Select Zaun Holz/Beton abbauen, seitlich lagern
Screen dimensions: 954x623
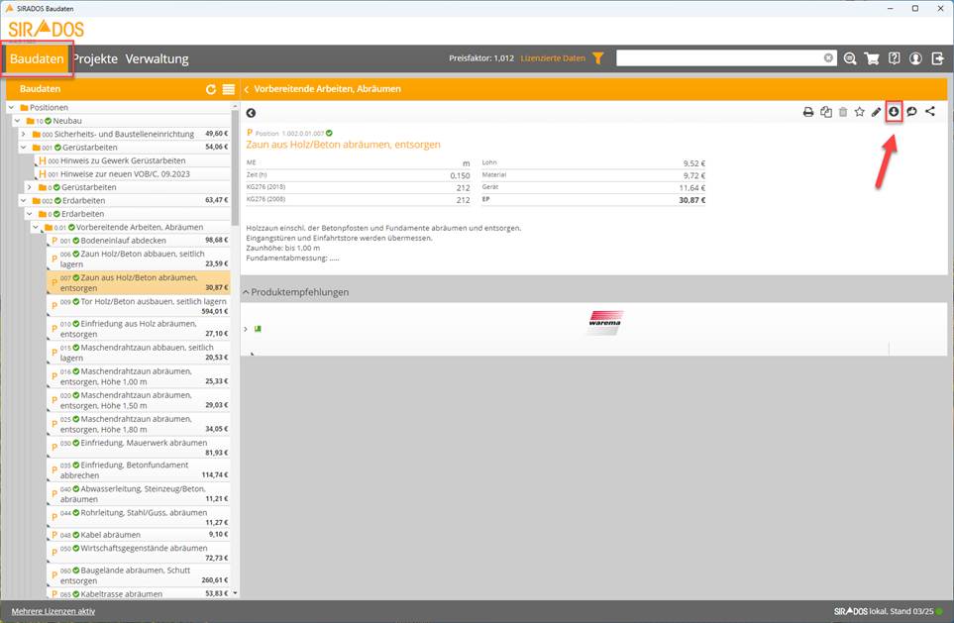click(139, 259)
